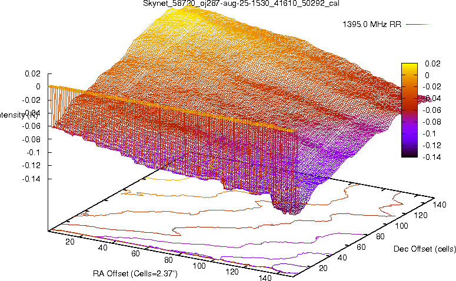The height and width of the screenshot is (281, 456).
Task: Click Dec axis tick label 60
Action: [361, 247]
